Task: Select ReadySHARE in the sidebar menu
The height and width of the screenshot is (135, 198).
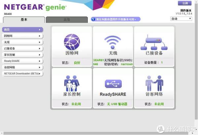Action: 22,61
